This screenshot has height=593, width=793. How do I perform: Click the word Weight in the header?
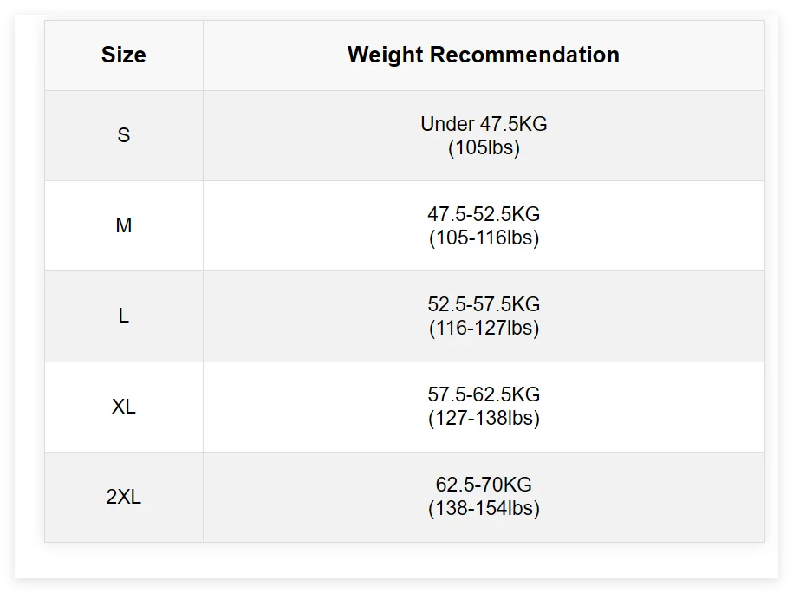pos(386,55)
